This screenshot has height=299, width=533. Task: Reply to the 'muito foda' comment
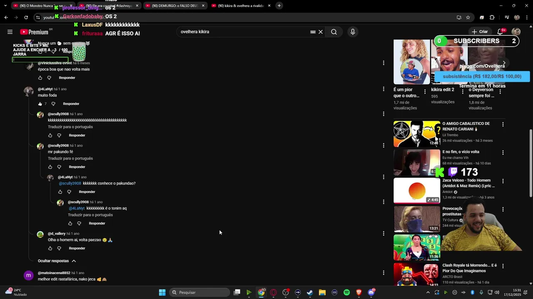tap(71, 104)
